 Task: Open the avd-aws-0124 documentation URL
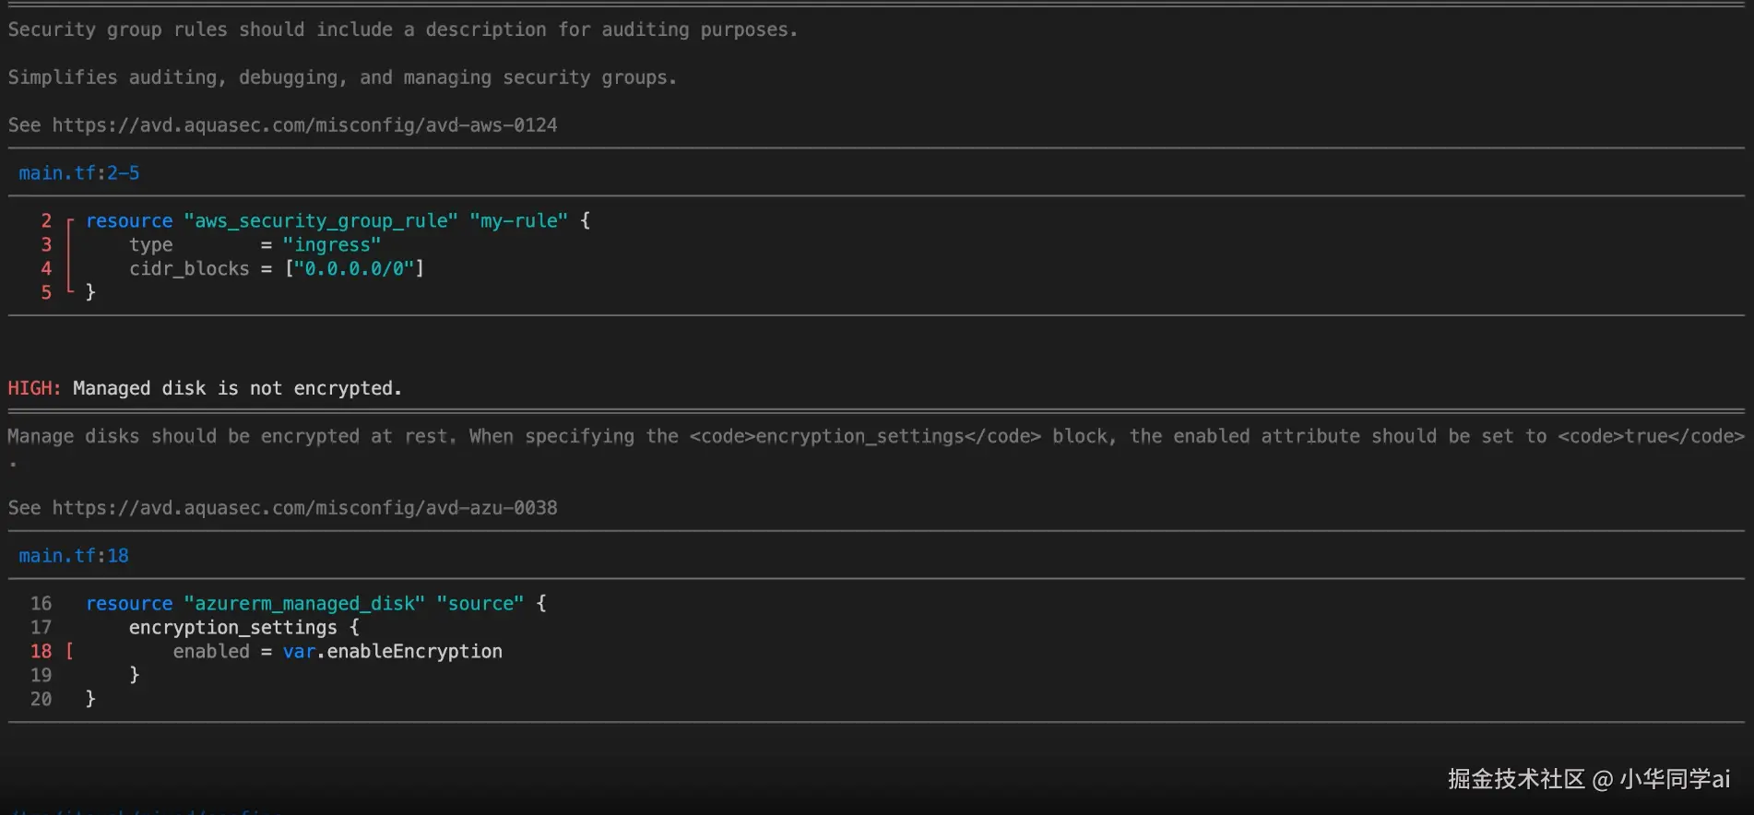[304, 125]
